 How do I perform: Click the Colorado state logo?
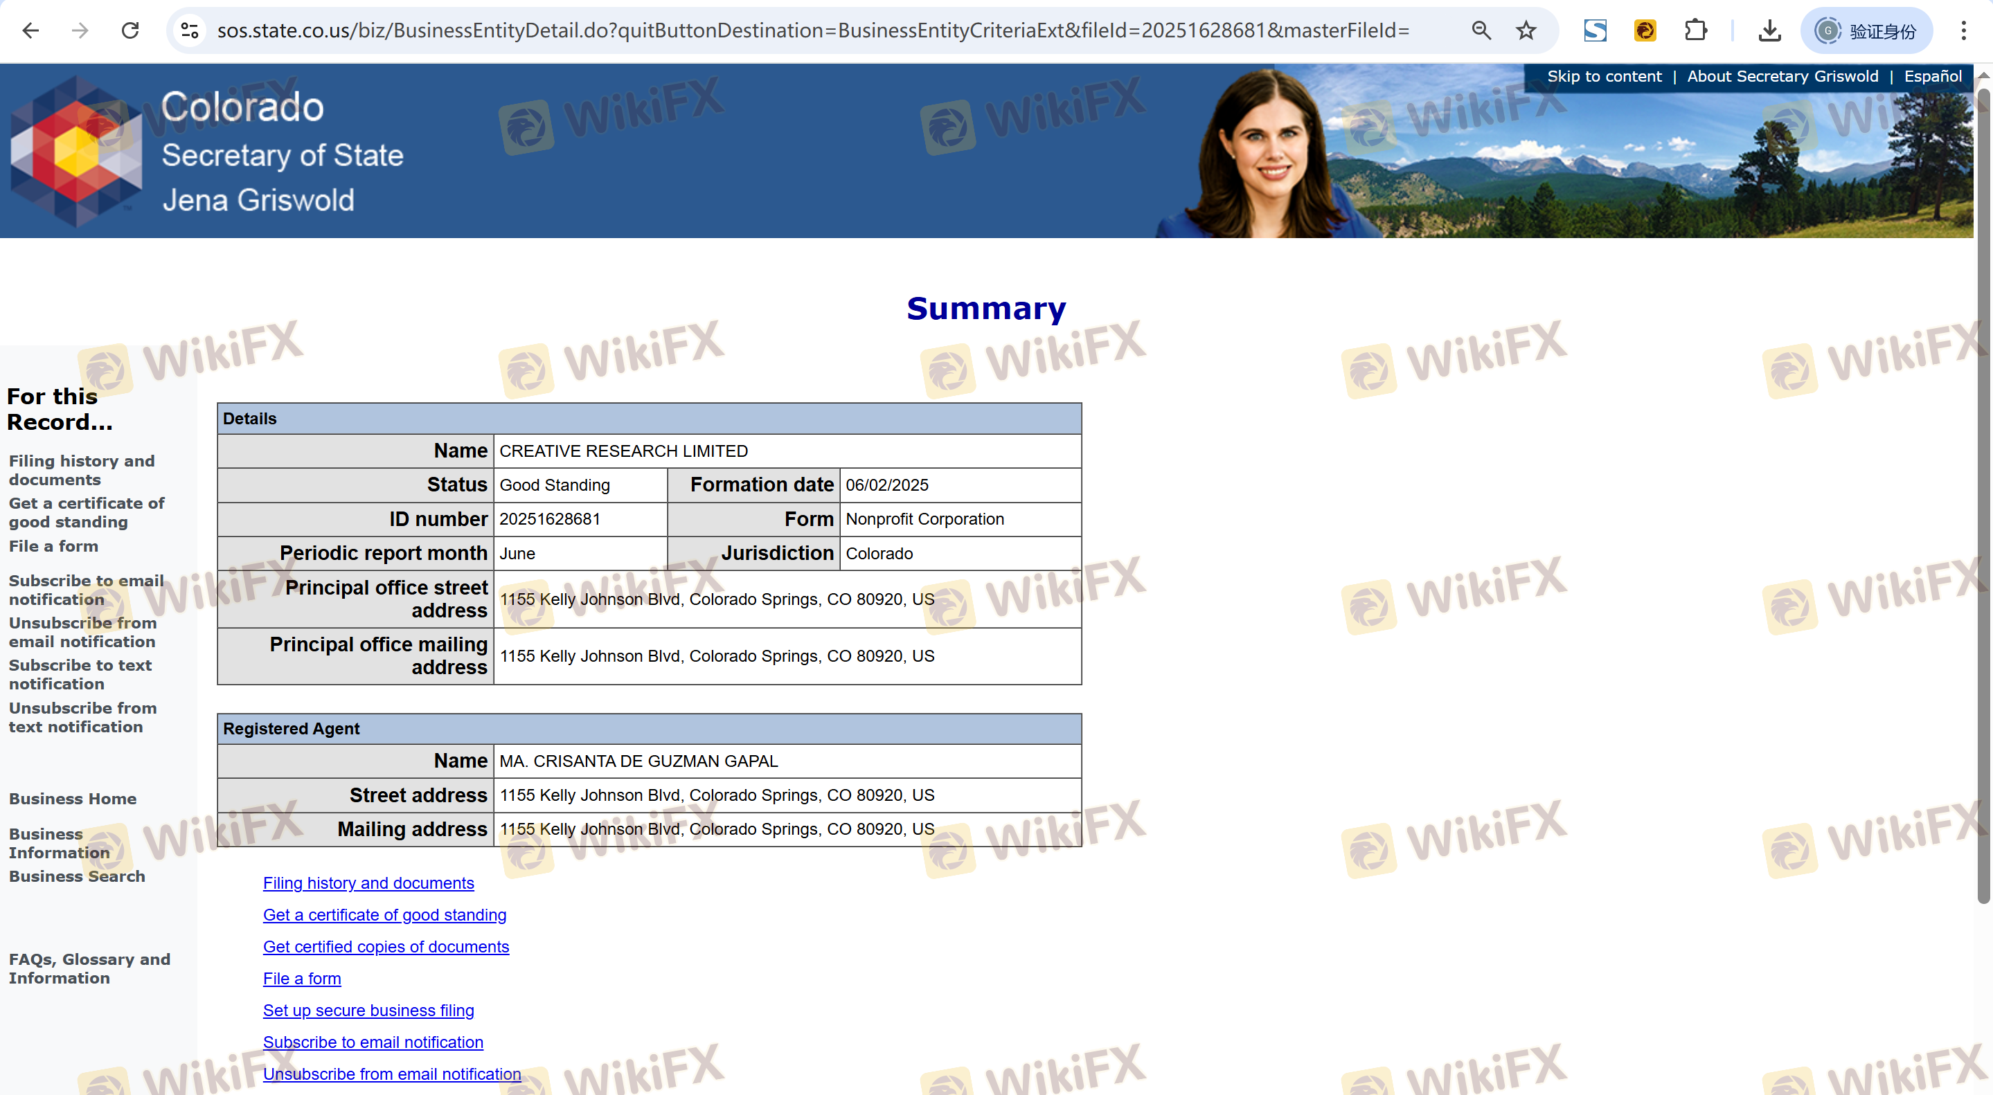(x=75, y=151)
